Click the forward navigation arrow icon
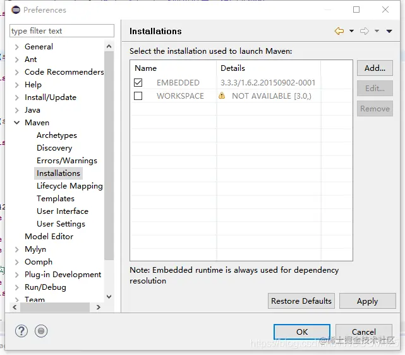 coord(365,31)
